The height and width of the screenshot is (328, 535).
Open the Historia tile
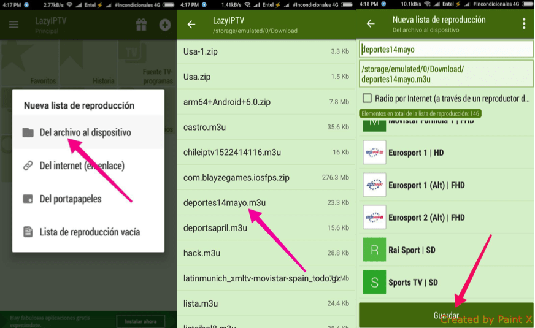point(88,63)
